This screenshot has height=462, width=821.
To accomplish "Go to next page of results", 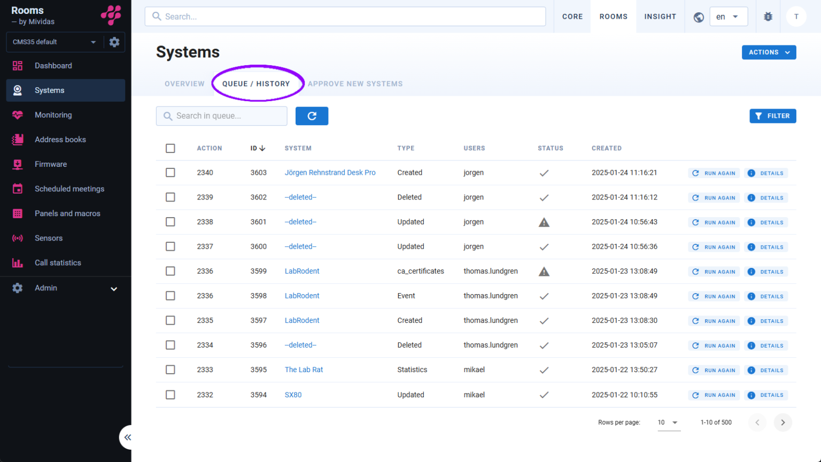I will [783, 422].
